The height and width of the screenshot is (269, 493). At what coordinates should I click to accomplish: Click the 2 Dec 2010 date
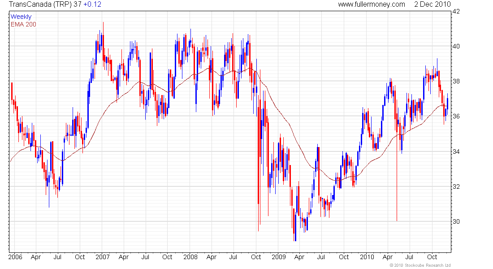[432, 4]
